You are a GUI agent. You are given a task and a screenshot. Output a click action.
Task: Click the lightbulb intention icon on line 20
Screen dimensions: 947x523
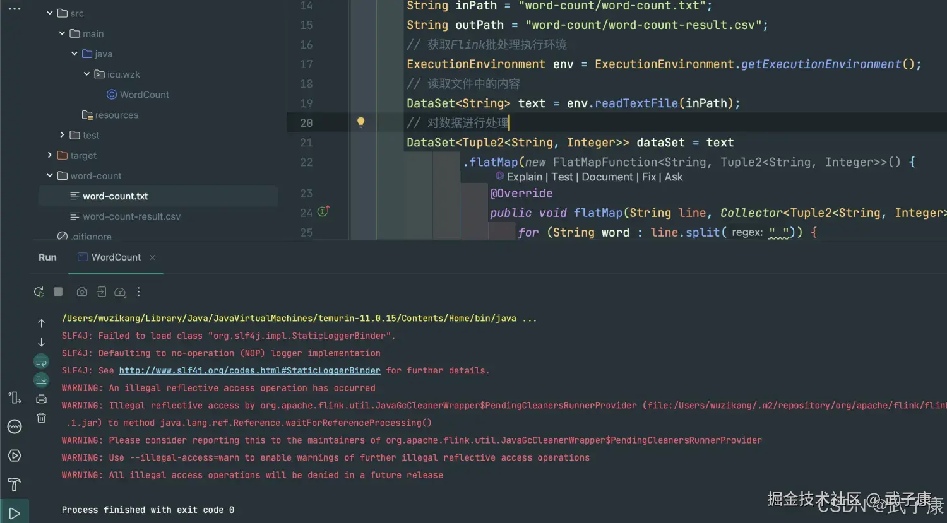pos(360,122)
